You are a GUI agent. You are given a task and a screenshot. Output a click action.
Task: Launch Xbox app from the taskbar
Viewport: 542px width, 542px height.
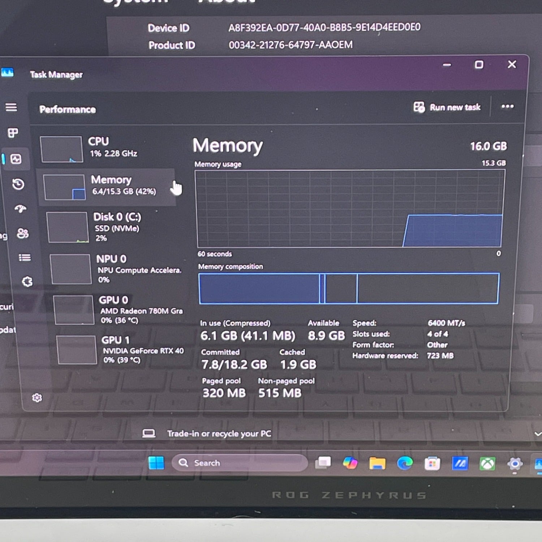click(x=487, y=464)
